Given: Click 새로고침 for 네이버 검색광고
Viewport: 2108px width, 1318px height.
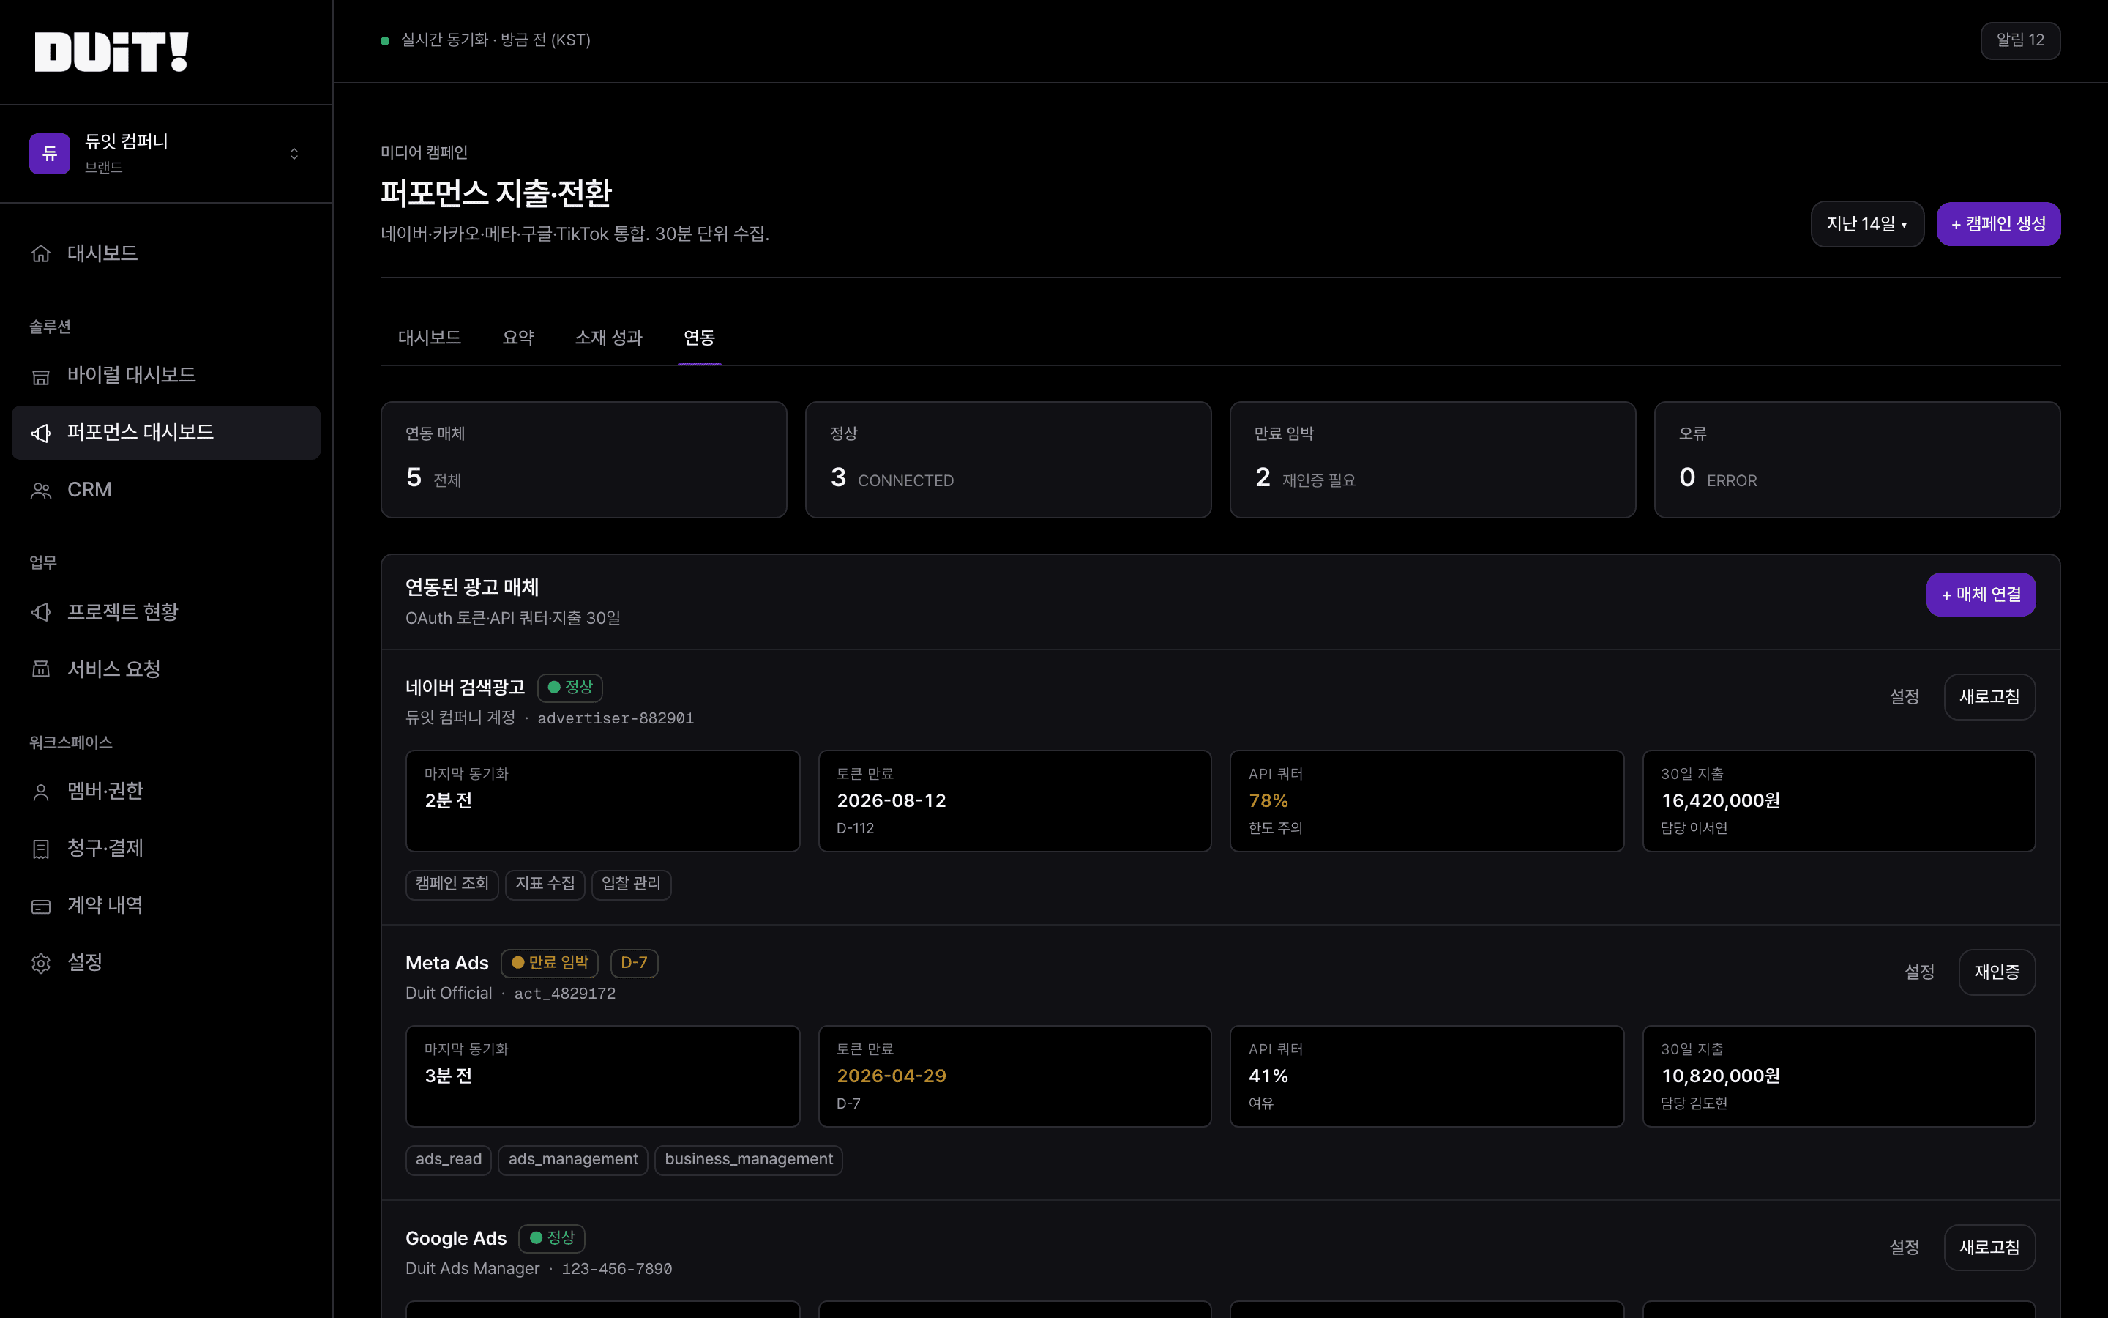Looking at the screenshot, I should click(x=1989, y=696).
